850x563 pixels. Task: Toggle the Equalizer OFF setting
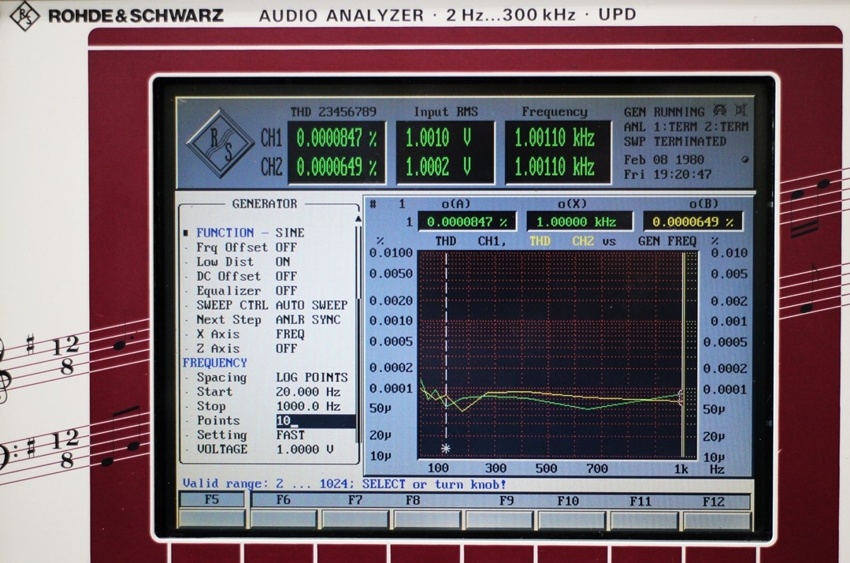pyautogui.click(x=286, y=291)
